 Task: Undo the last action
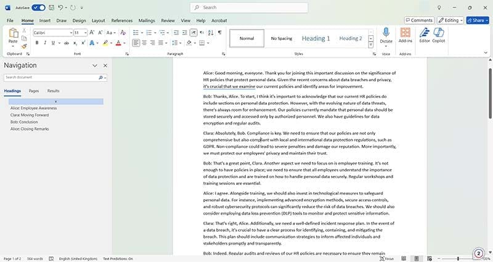(x=60, y=7)
